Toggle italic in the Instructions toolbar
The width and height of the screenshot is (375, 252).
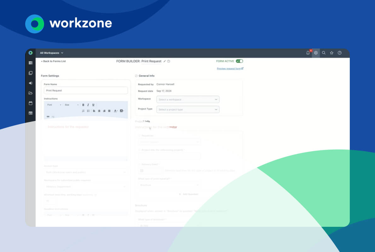point(88,105)
